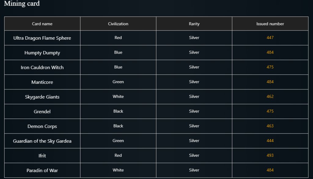
Task: Click the Ifrit card name
Action: [x=42, y=156]
